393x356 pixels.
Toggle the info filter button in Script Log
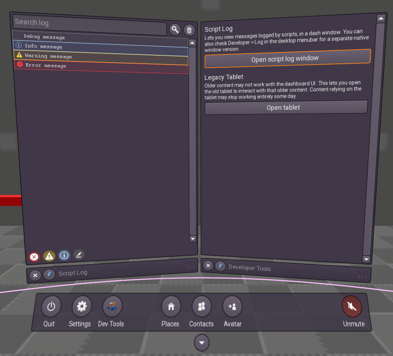pyautogui.click(x=64, y=255)
